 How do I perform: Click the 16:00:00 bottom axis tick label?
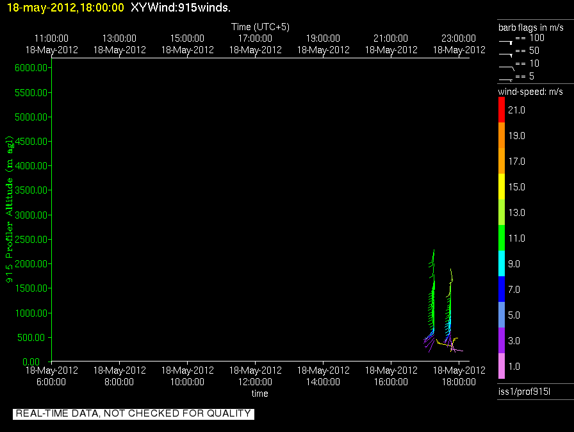[391, 382]
